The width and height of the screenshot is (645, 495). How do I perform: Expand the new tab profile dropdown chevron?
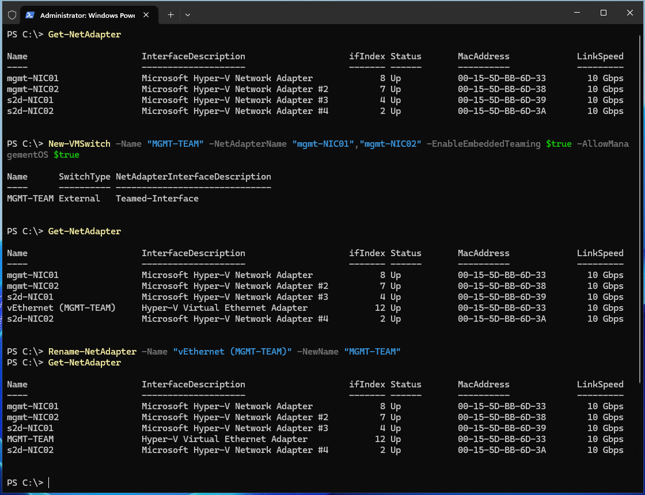pyautogui.click(x=188, y=15)
